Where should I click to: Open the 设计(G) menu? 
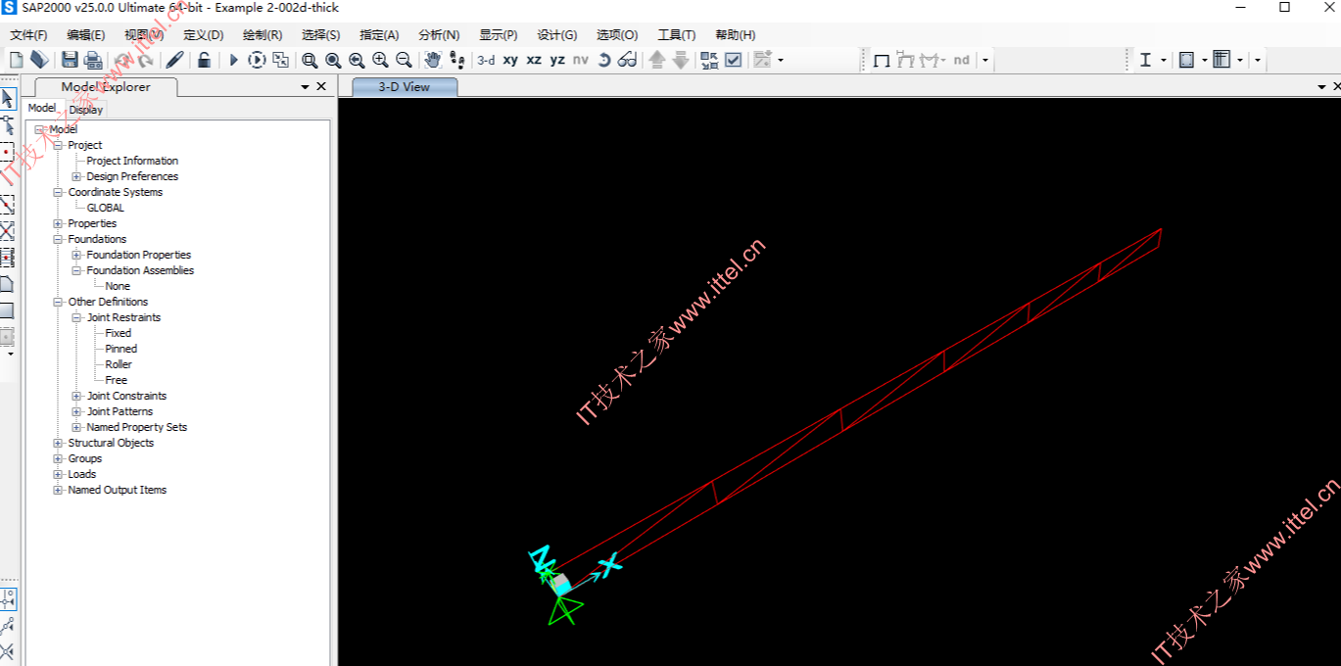[x=557, y=35]
